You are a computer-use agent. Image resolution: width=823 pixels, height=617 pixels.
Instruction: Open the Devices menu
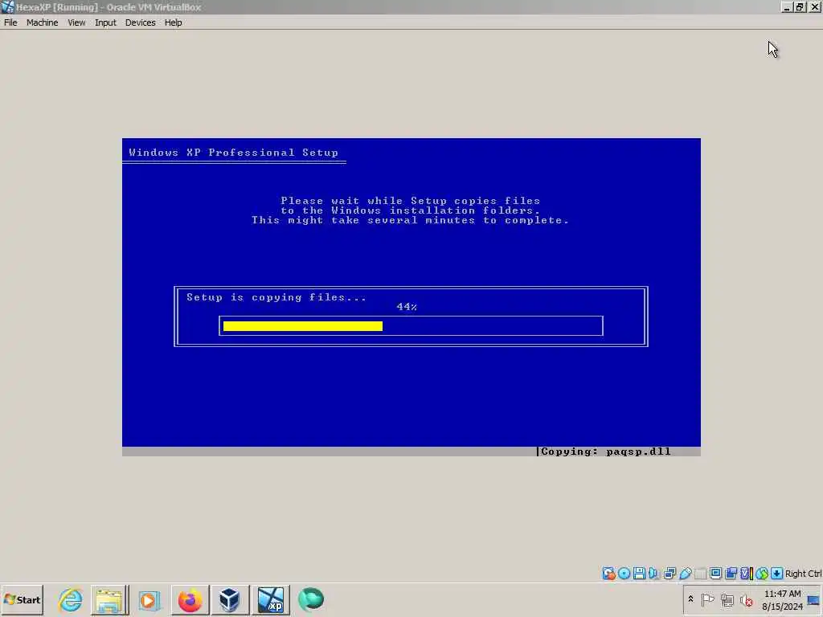coord(140,22)
